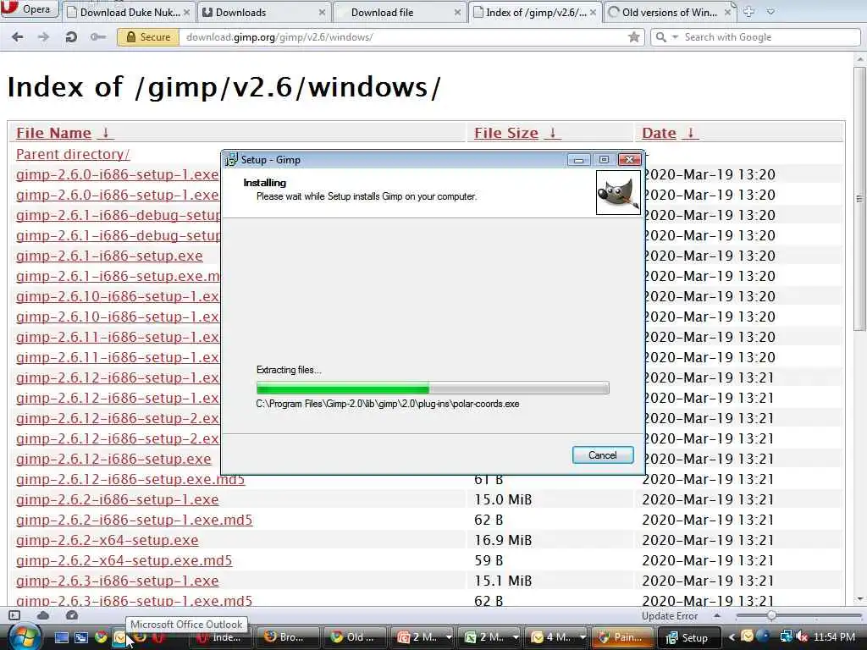Download gimp-2.6.3-i686-setup-1.exe
The width and height of the screenshot is (867, 650).
tap(117, 581)
